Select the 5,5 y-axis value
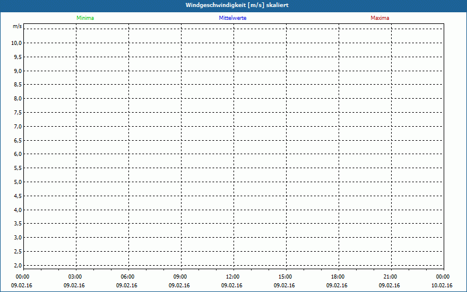The width and height of the screenshot is (467, 292). 18,168
